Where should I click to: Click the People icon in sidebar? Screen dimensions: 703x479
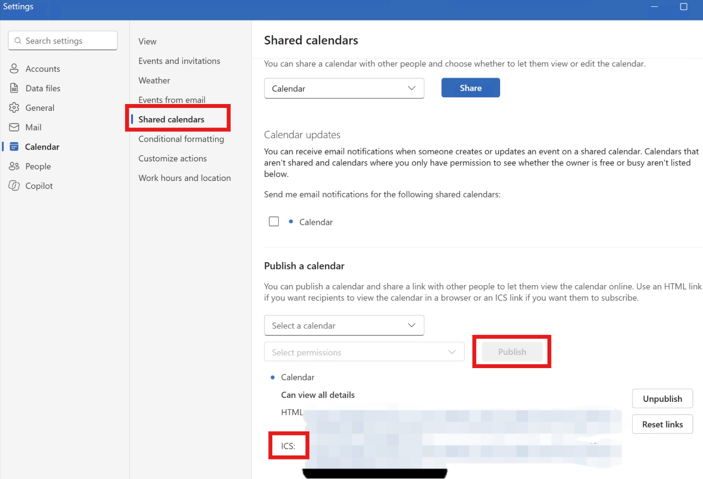click(x=14, y=167)
